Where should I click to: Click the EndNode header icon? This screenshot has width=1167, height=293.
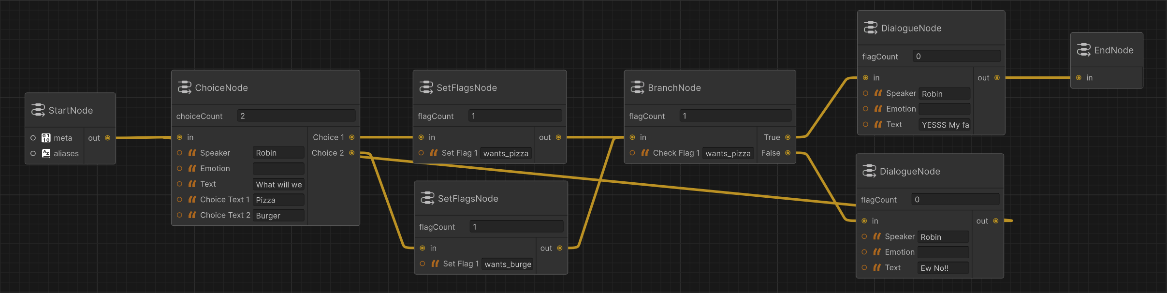1083,50
